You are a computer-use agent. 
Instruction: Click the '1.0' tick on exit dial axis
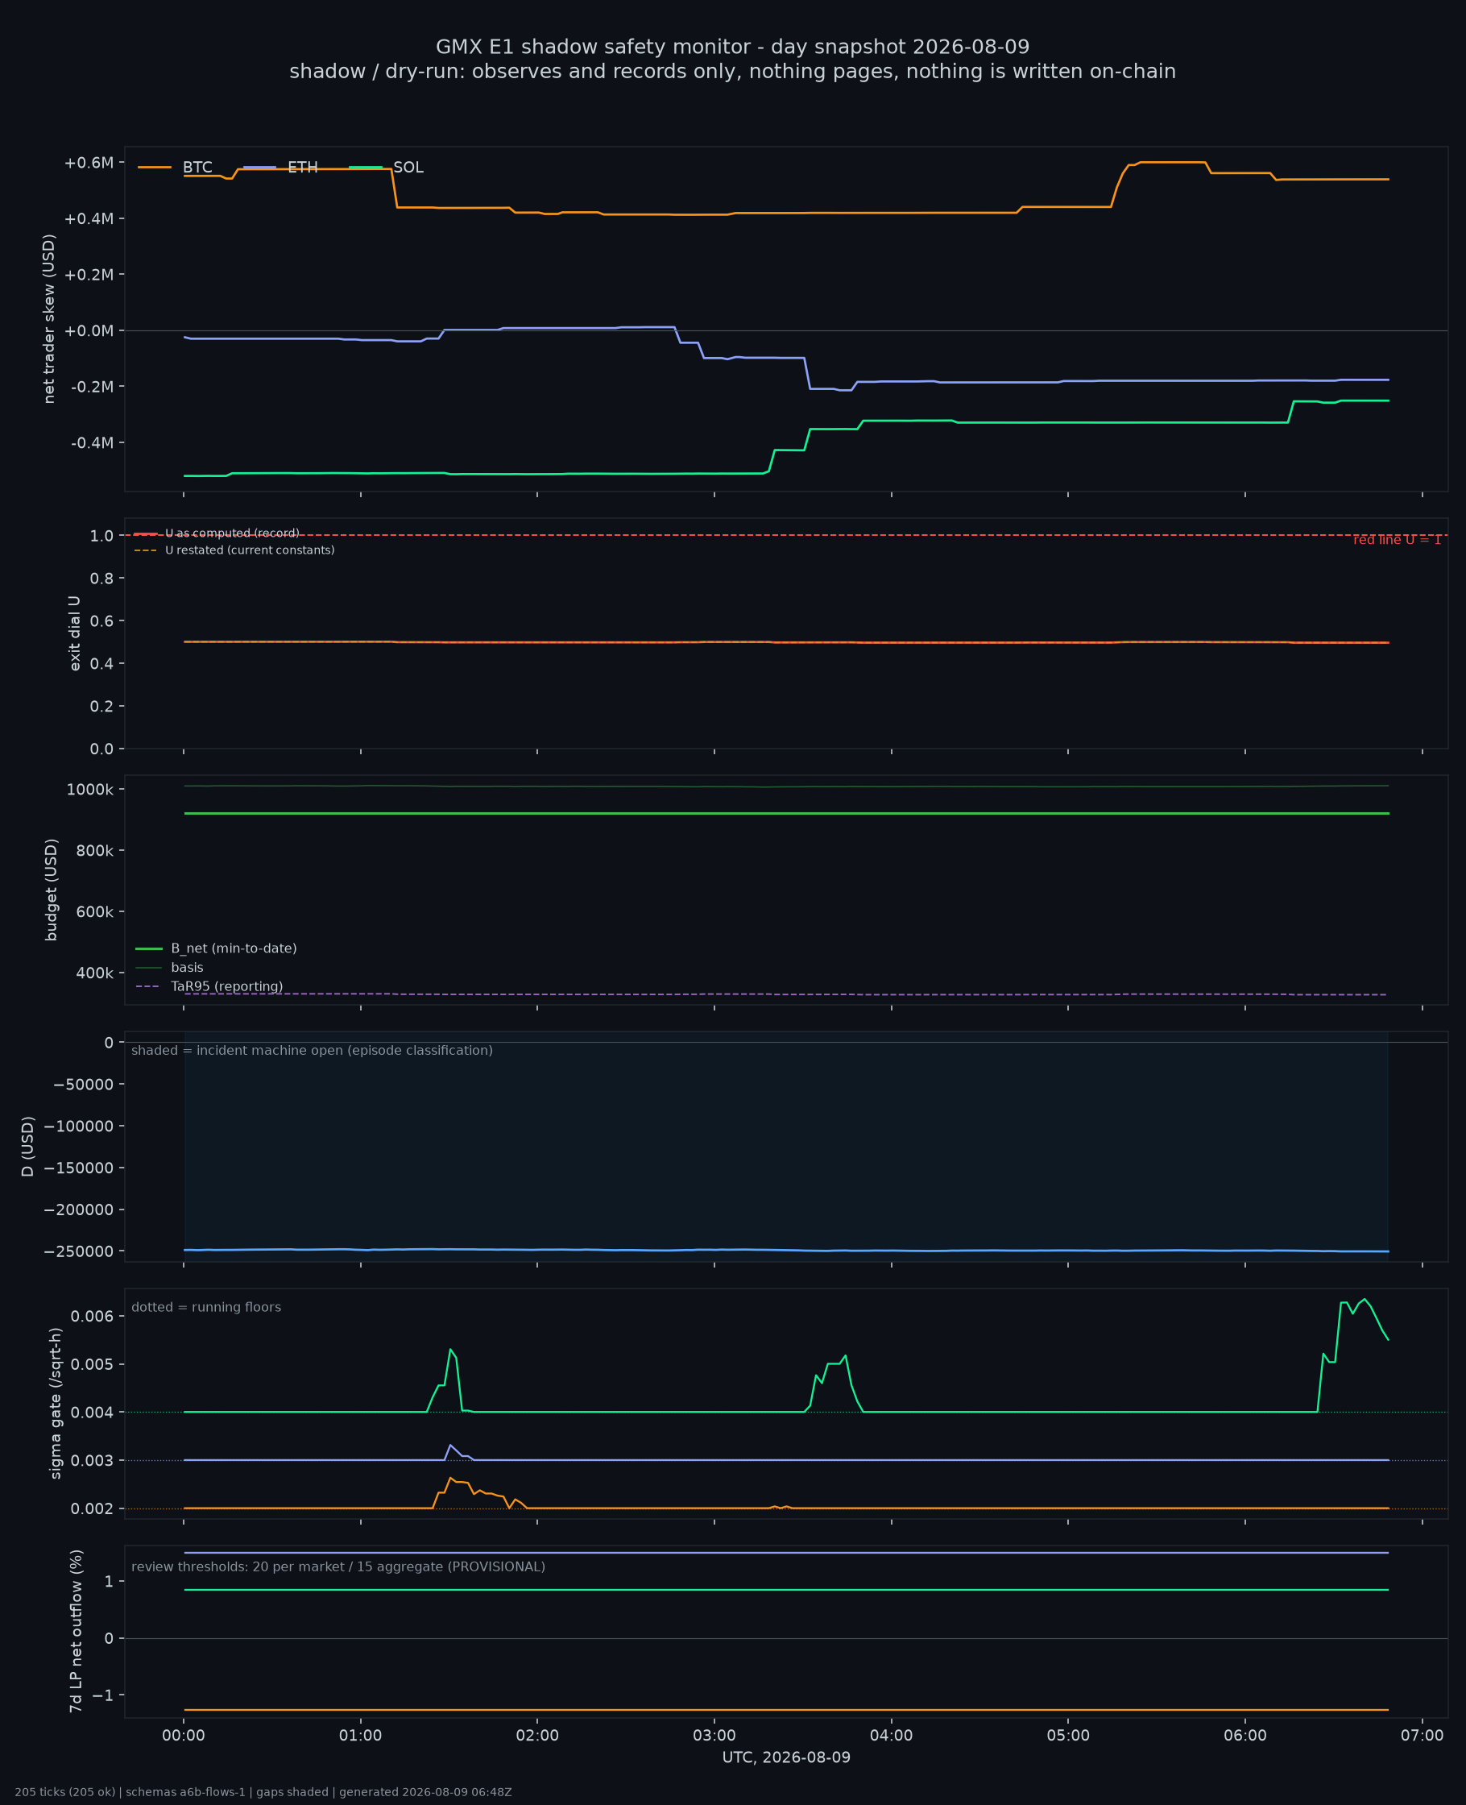[102, 536]
